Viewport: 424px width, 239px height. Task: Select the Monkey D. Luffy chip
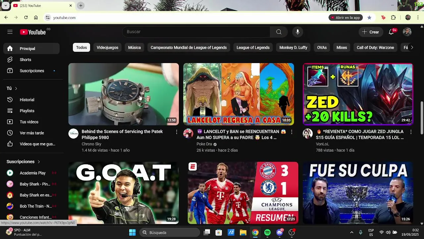point(293,47)
